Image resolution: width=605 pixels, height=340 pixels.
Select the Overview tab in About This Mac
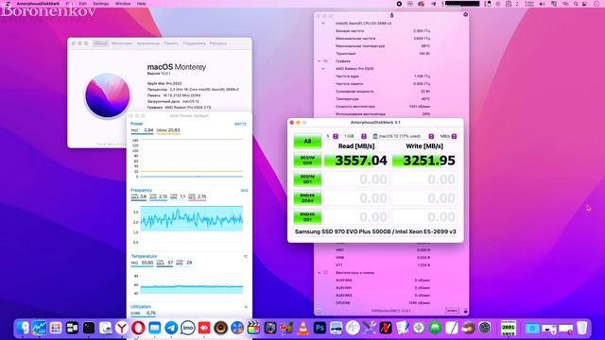click(x=101, y=43)
